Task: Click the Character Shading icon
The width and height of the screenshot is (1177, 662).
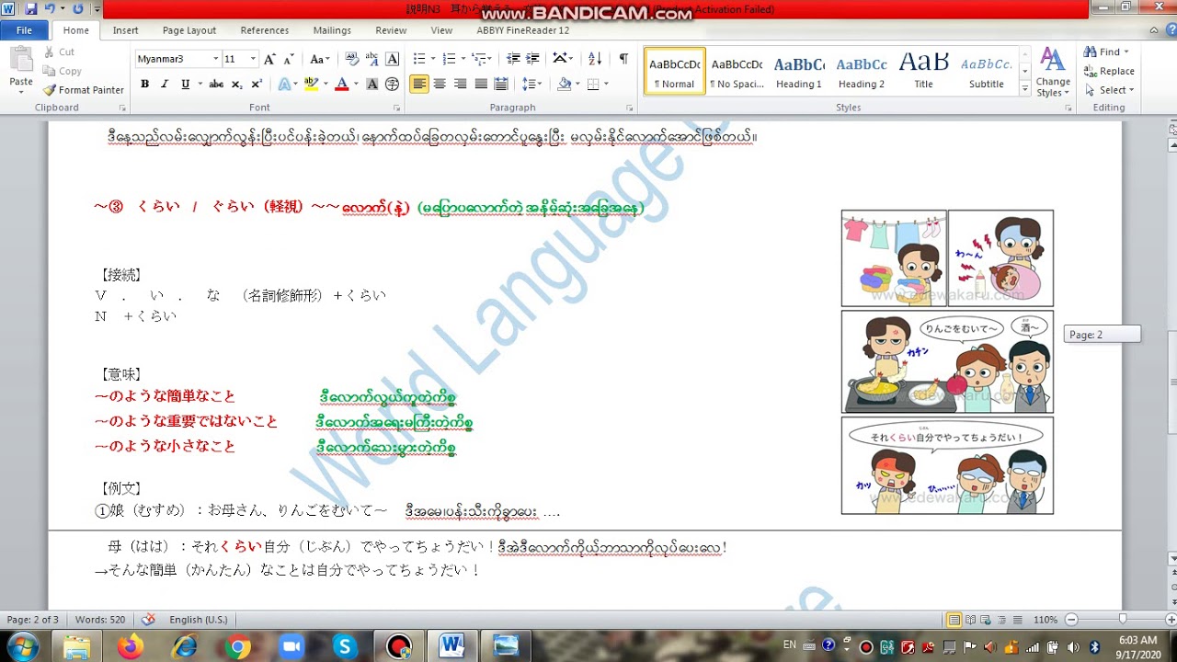Action: pos(372,84)
